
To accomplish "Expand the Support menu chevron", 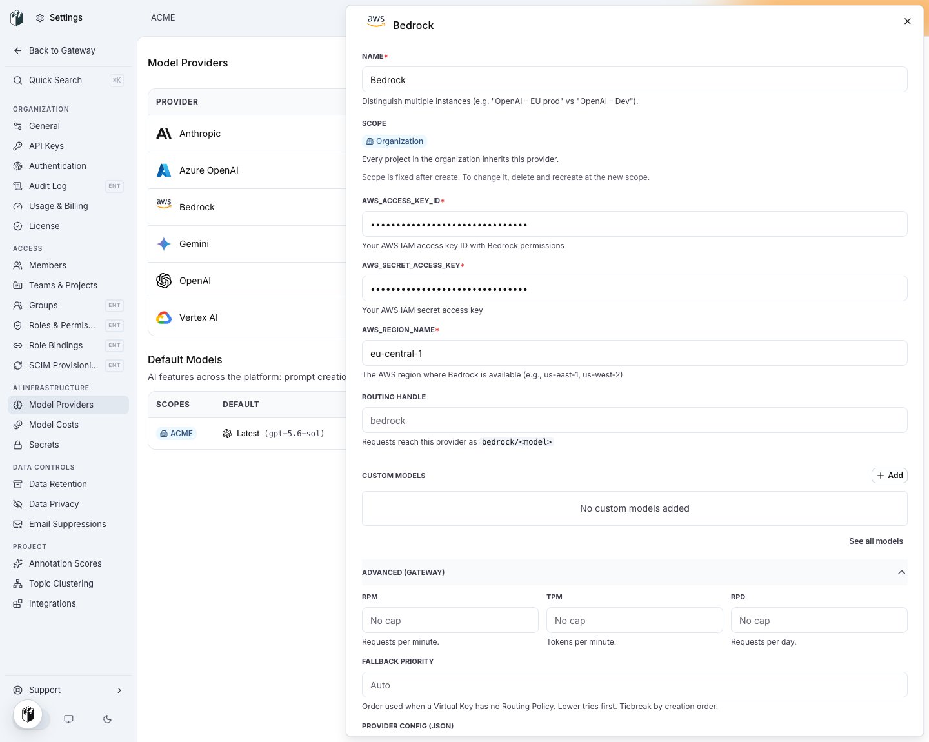I will 119,690.
